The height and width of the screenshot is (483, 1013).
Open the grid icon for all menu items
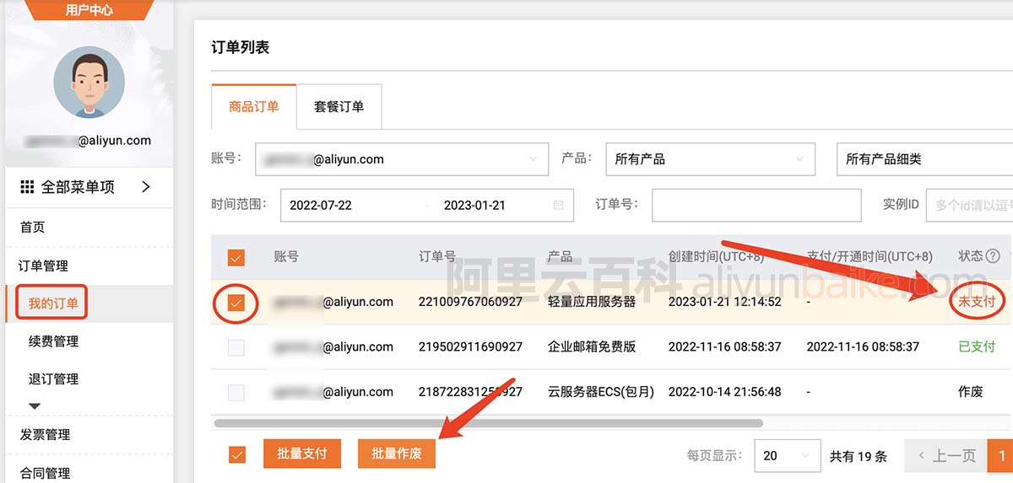[x=27, y=187]
